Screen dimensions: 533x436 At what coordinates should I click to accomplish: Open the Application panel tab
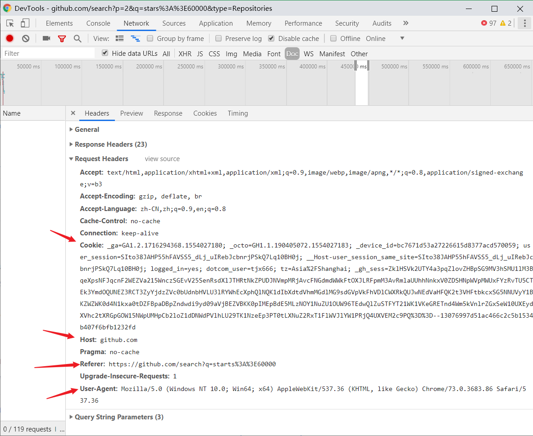pyautogui.click(x=216, y=23)
